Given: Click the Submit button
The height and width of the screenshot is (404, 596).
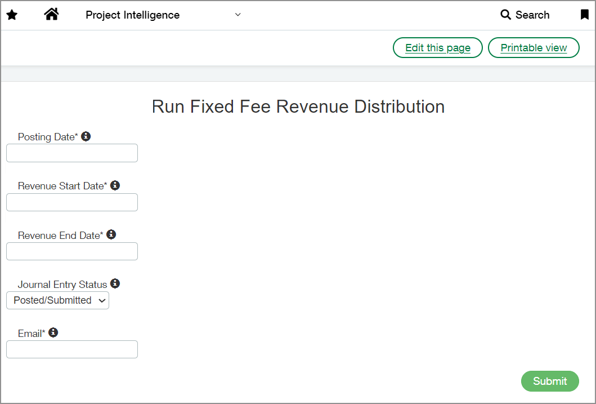Looking at the screenshot, I should click(x=550, y=381).
